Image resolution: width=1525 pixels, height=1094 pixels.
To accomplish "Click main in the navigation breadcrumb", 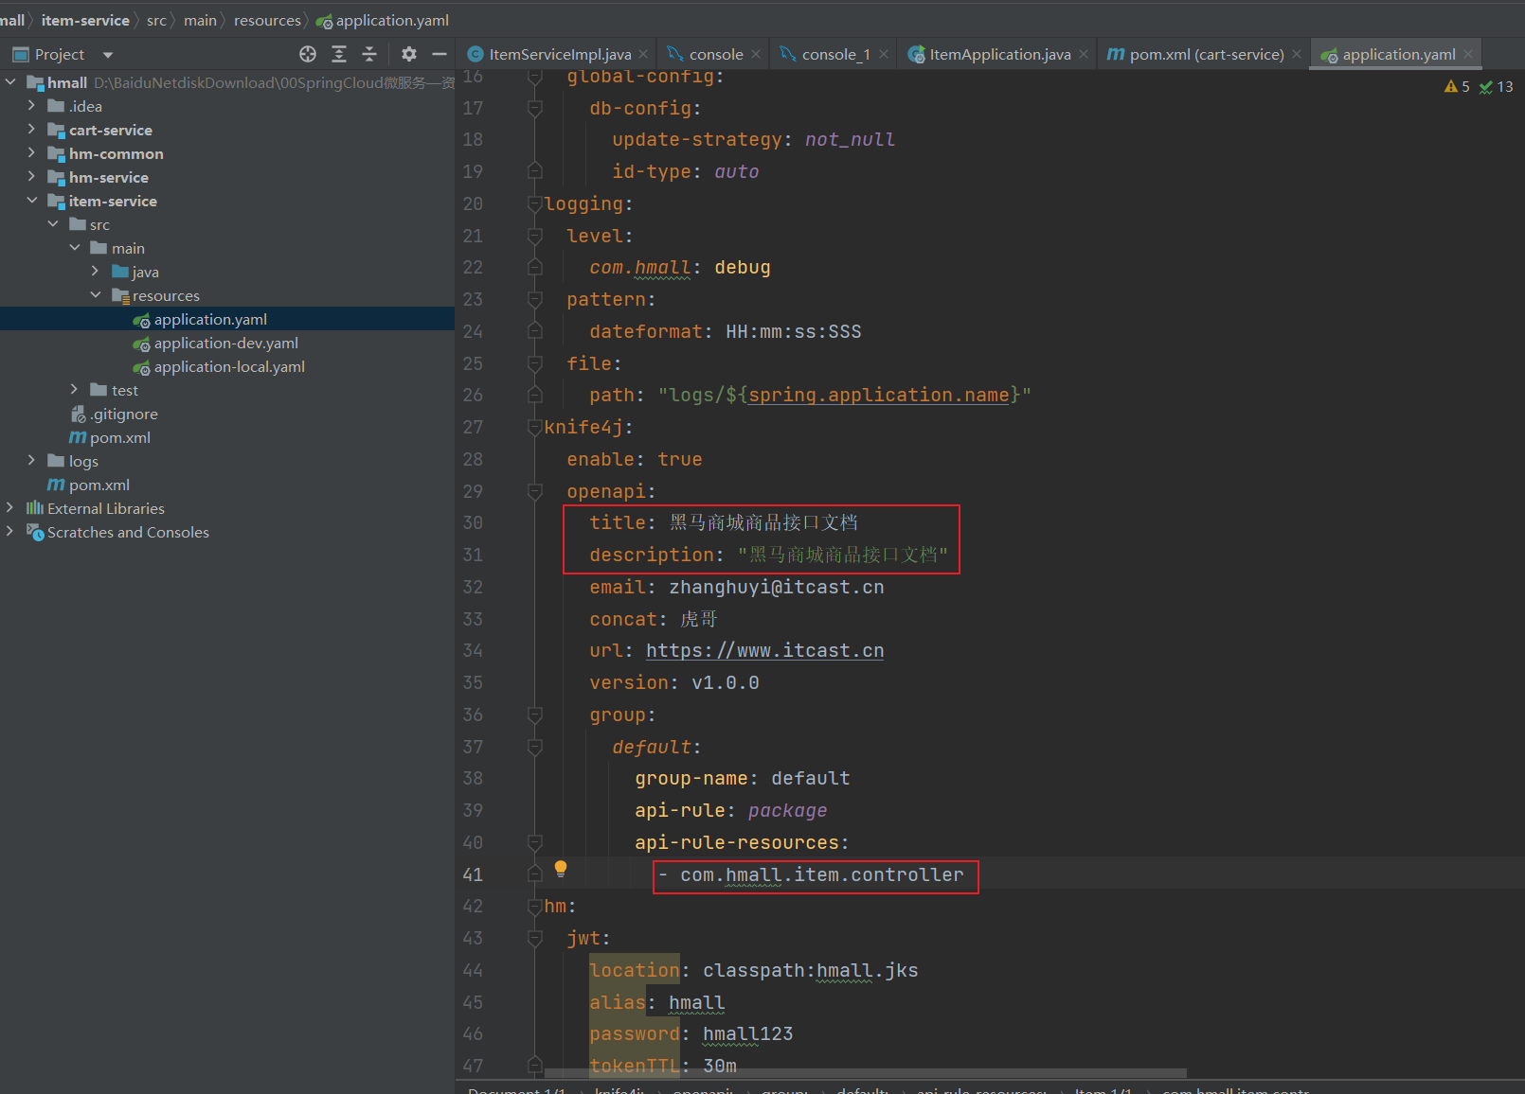I will (200, 20).
